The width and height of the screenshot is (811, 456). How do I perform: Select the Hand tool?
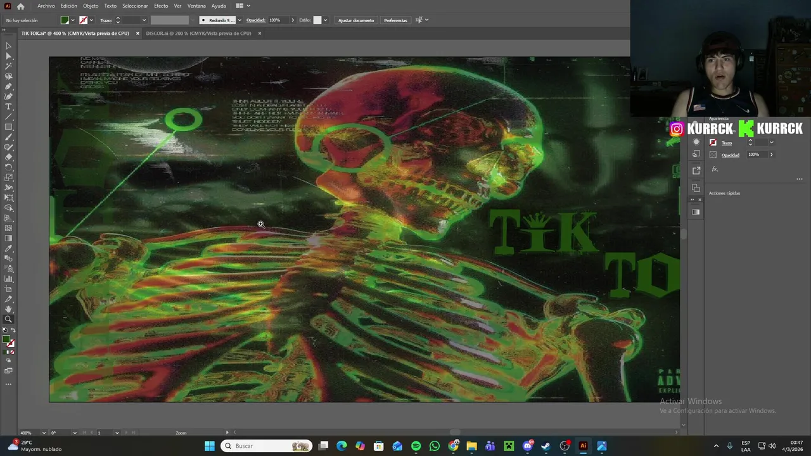pos(8,309)
